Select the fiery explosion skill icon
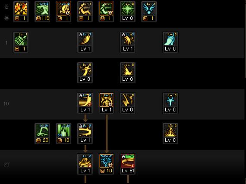Screen dimensions: 246x184 pyautogui.click(x=21, y=12)
